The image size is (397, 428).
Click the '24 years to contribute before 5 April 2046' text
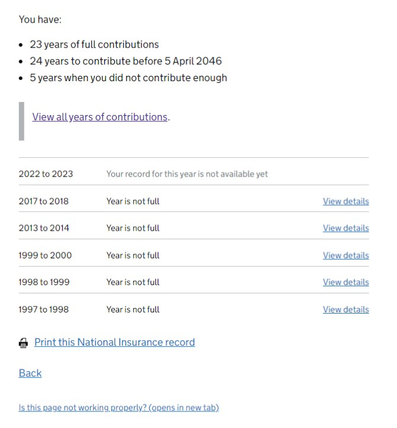tap(126, 61)
